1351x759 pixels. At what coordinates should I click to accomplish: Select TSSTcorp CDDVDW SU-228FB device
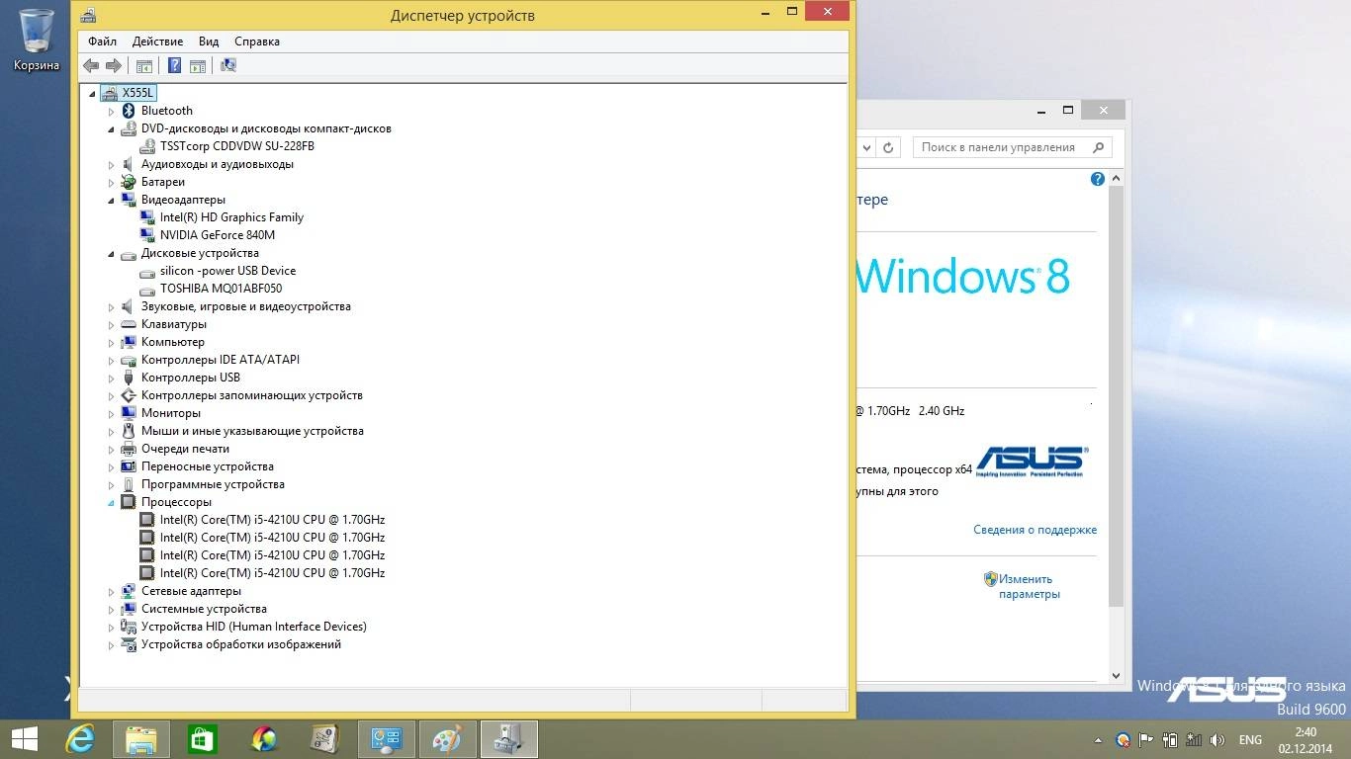[x=237, y=146]
